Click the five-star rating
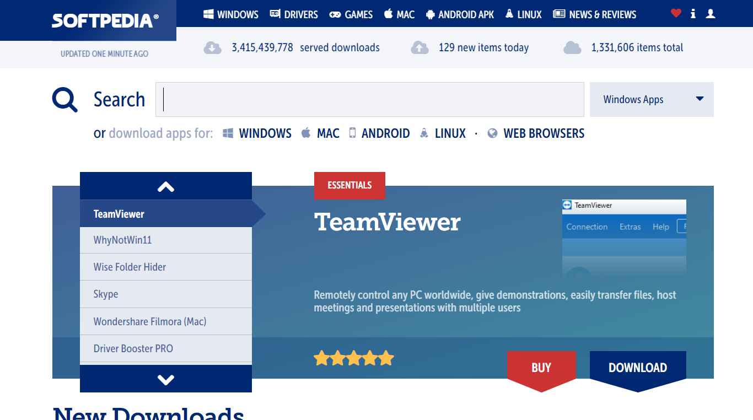 coord(354,358)
